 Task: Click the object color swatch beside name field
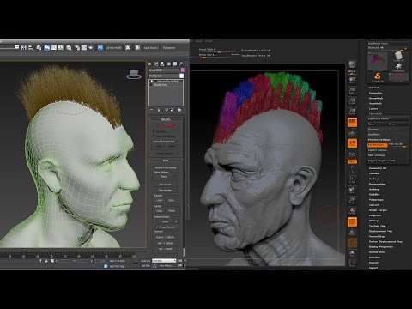coord(182,70)
